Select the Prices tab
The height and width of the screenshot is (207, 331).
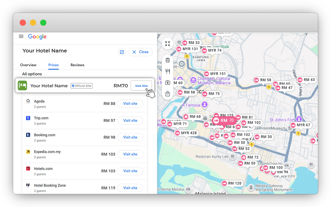pos(53,65)
